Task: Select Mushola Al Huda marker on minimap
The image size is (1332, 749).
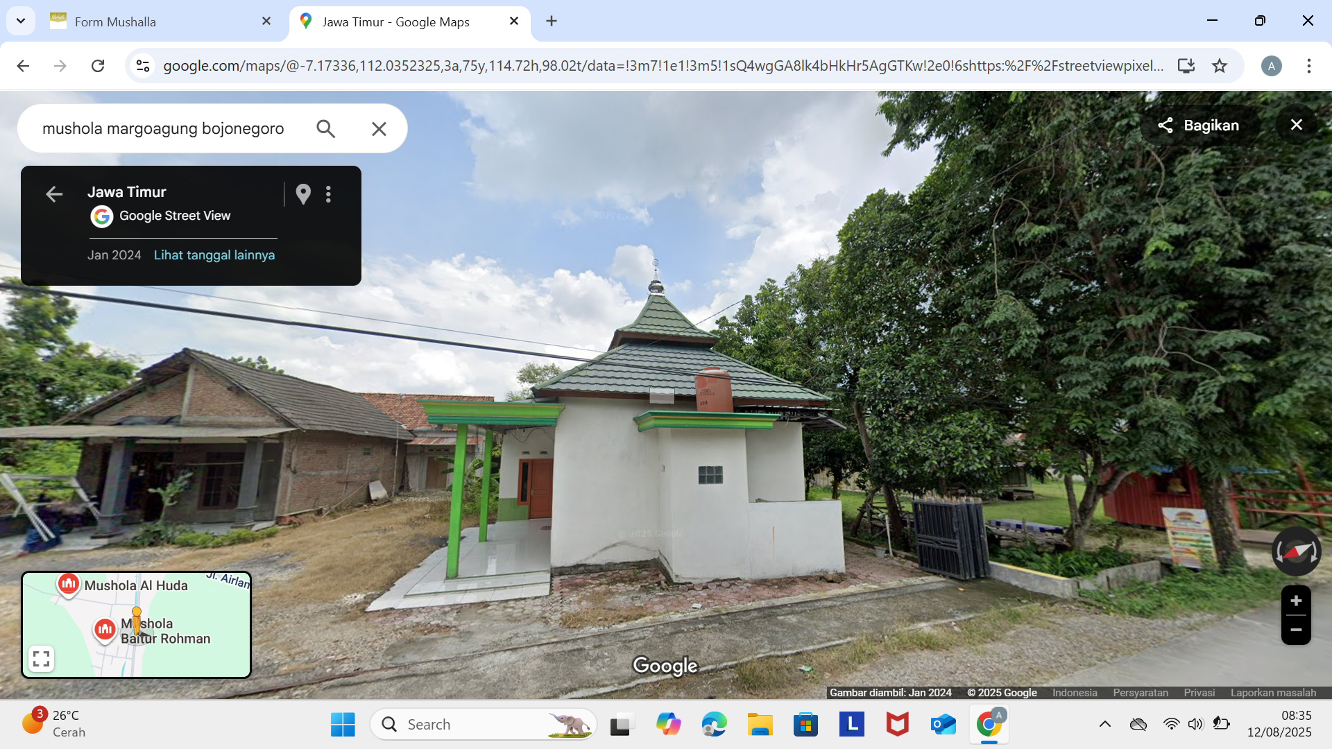Action: pyautogui.click(x=68, y=585)
